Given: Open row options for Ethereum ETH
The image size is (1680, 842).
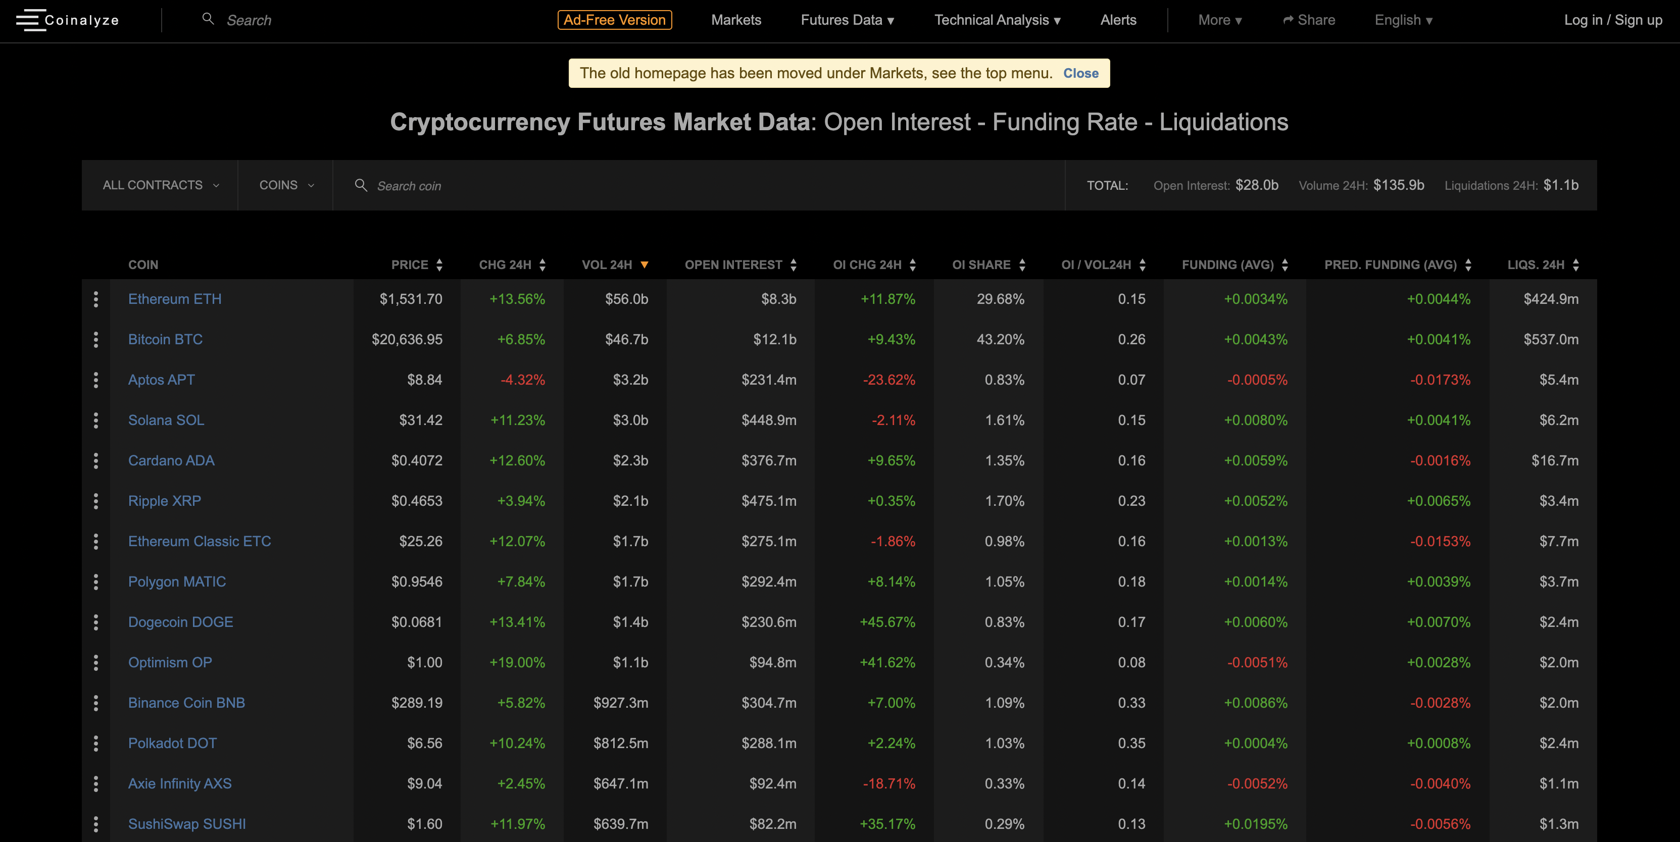Looking at the screenshot, I should tap(96, 299).
